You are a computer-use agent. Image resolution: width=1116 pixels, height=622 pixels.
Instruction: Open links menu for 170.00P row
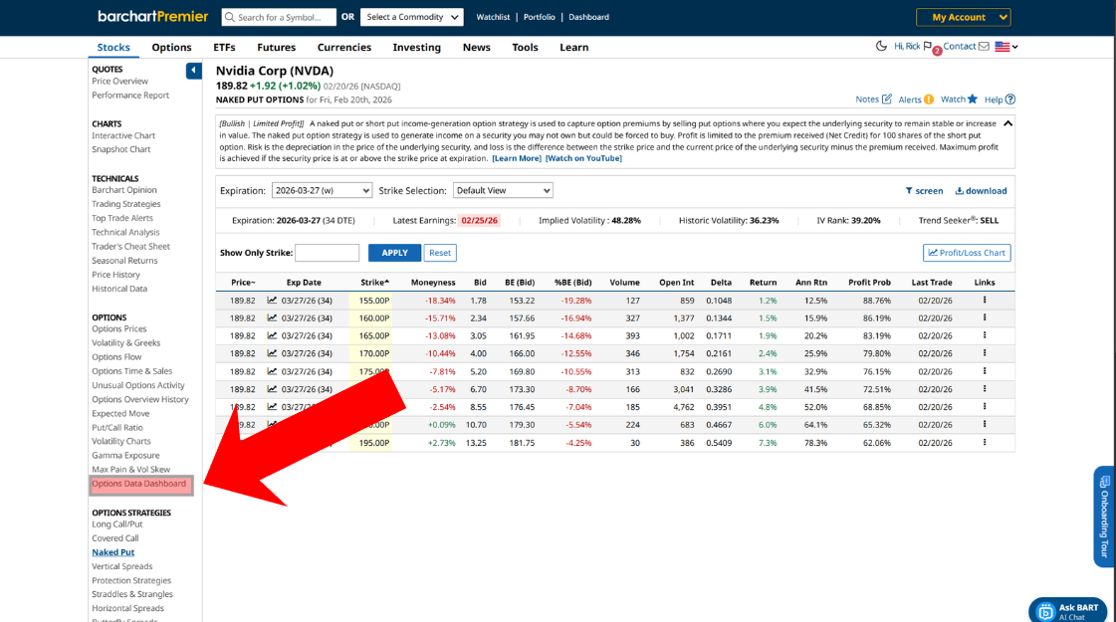(985, 353)
